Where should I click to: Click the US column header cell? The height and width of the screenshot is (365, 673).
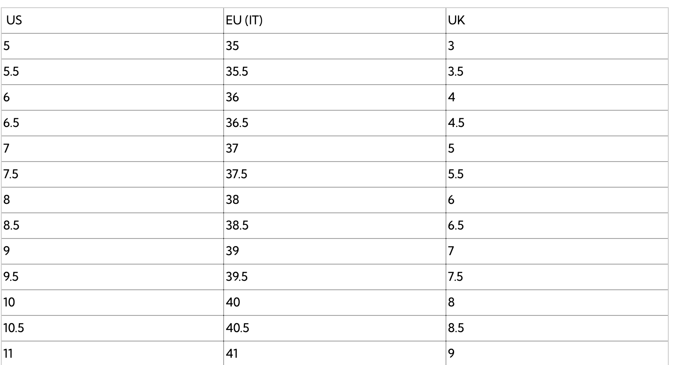(x=14, y=21)
